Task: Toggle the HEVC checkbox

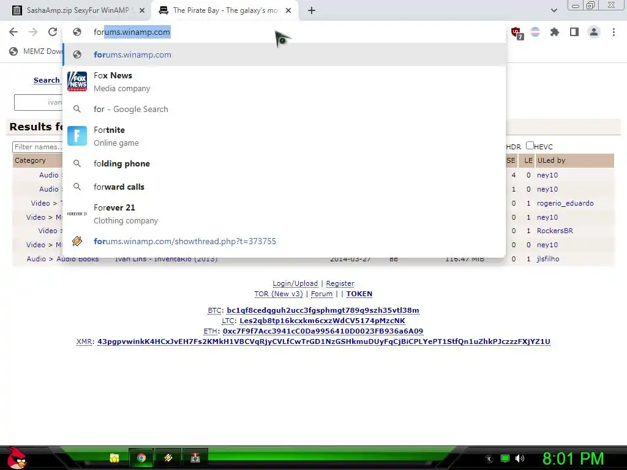Action: click(x=530, y=146)
